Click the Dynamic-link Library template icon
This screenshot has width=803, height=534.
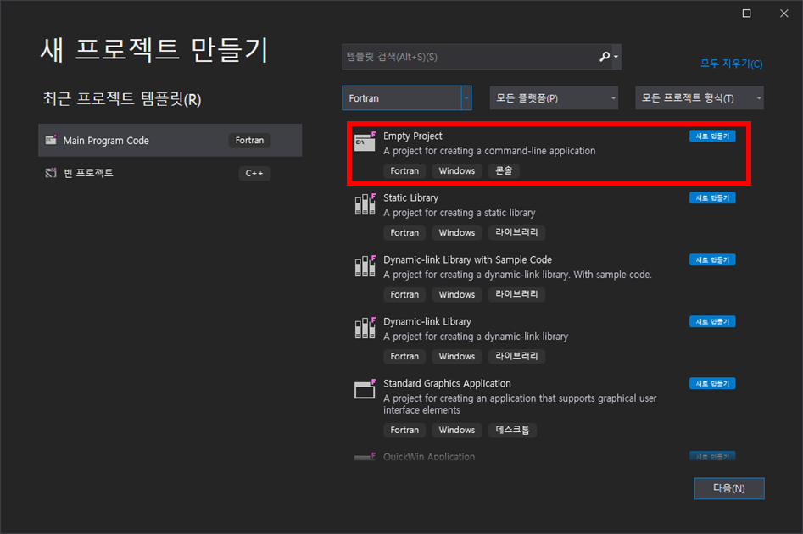(365, 328)
